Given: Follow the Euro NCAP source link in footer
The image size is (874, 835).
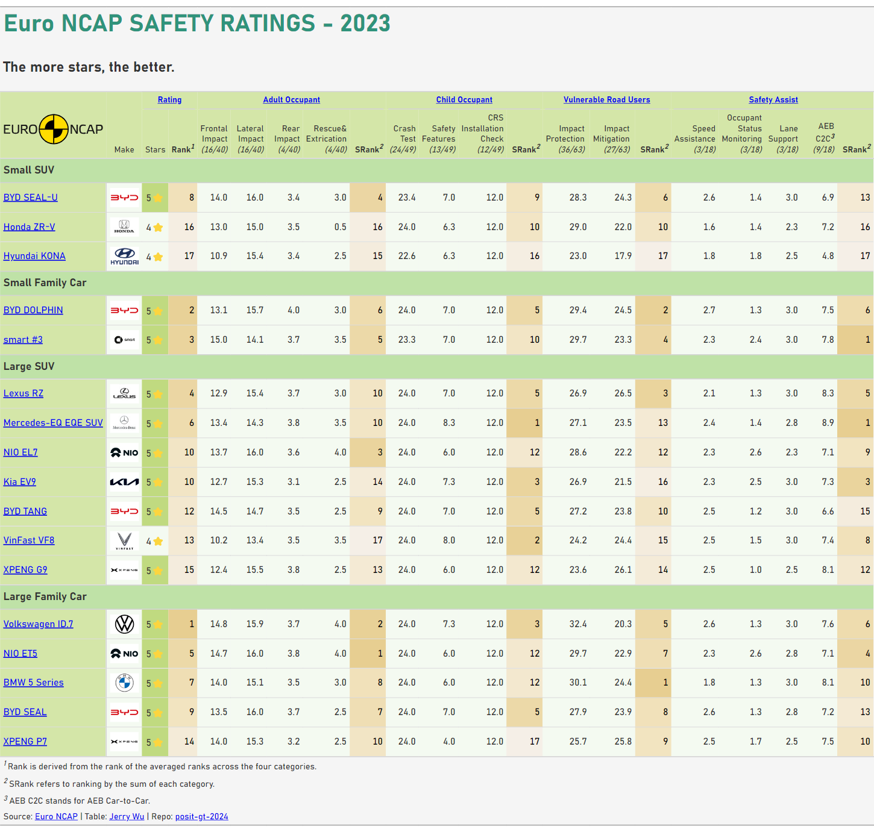Looking at the screenshot, I should [57, 817].
